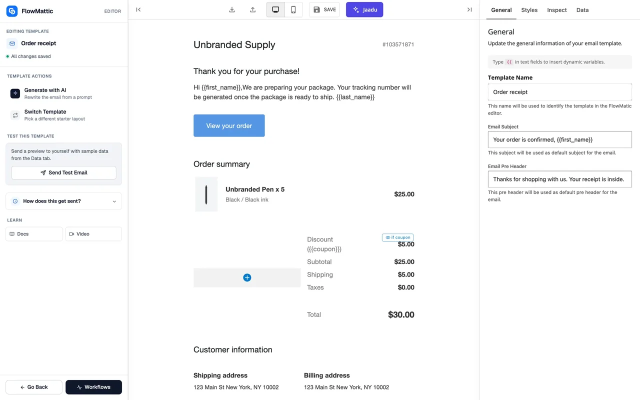Choose Generate with AI action

coord(63,93)
